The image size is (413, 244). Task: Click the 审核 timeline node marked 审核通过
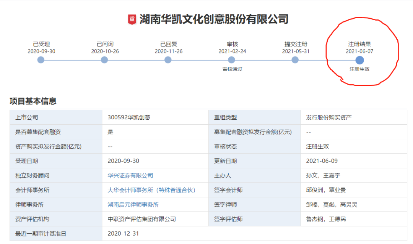(x=231, y=60)
